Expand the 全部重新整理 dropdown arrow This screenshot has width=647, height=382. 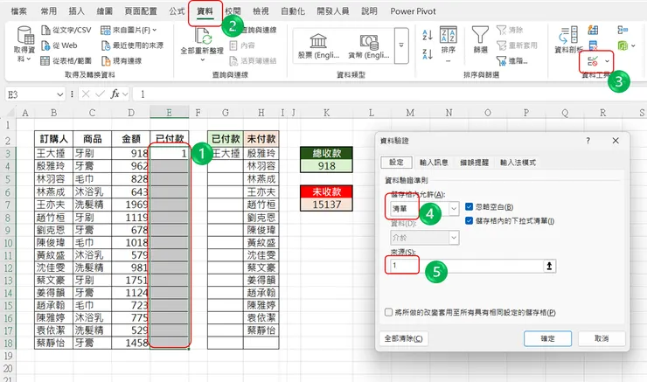point(203,60)
